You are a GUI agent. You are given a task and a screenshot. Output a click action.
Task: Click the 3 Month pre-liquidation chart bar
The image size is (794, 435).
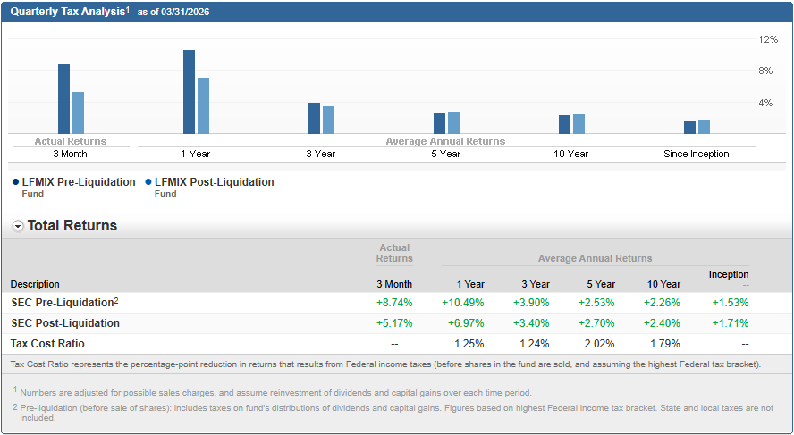[63, 99]
